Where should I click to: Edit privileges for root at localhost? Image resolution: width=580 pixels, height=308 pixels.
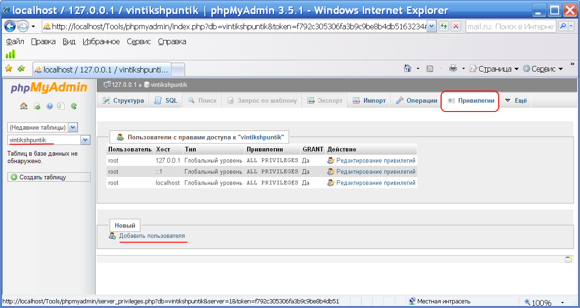click(371, 183)
